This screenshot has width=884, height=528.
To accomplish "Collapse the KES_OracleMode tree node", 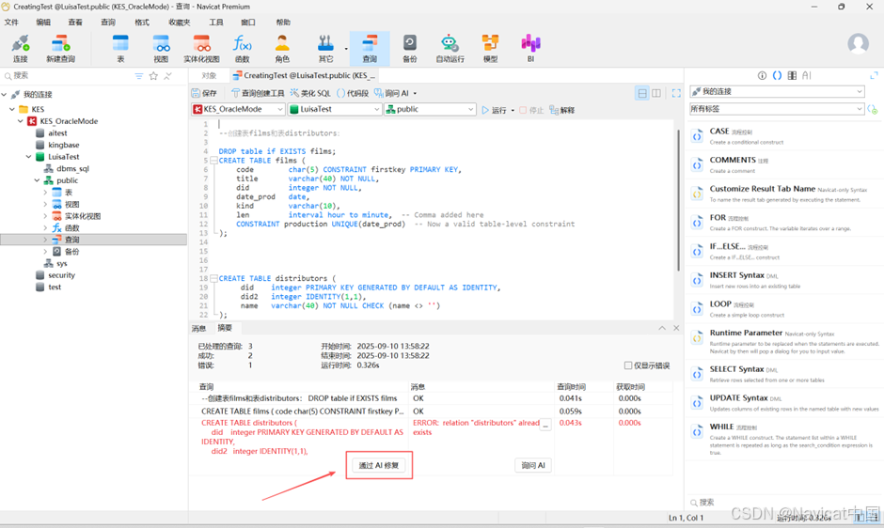I will click(21, 121).
